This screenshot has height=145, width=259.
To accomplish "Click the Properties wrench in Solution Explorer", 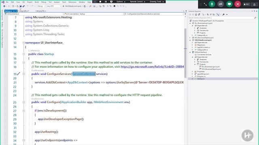I will [223, 14].
